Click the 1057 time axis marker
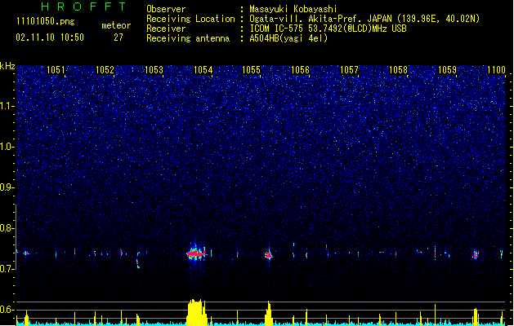The image size is (514, 326). (350, 70)
